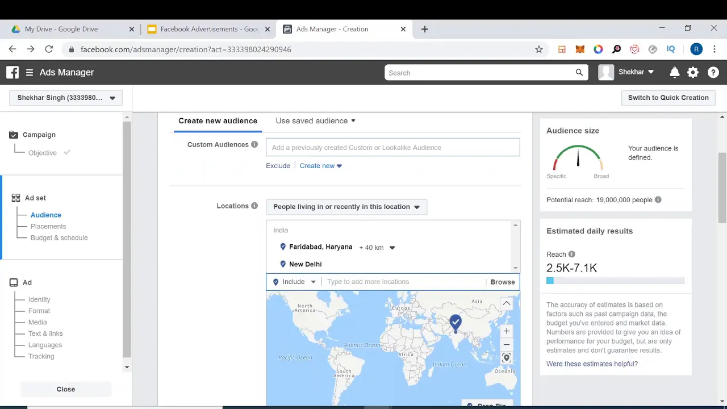Click the search magnifier icon
Screen dimensions: 727x409
[579, 73]
